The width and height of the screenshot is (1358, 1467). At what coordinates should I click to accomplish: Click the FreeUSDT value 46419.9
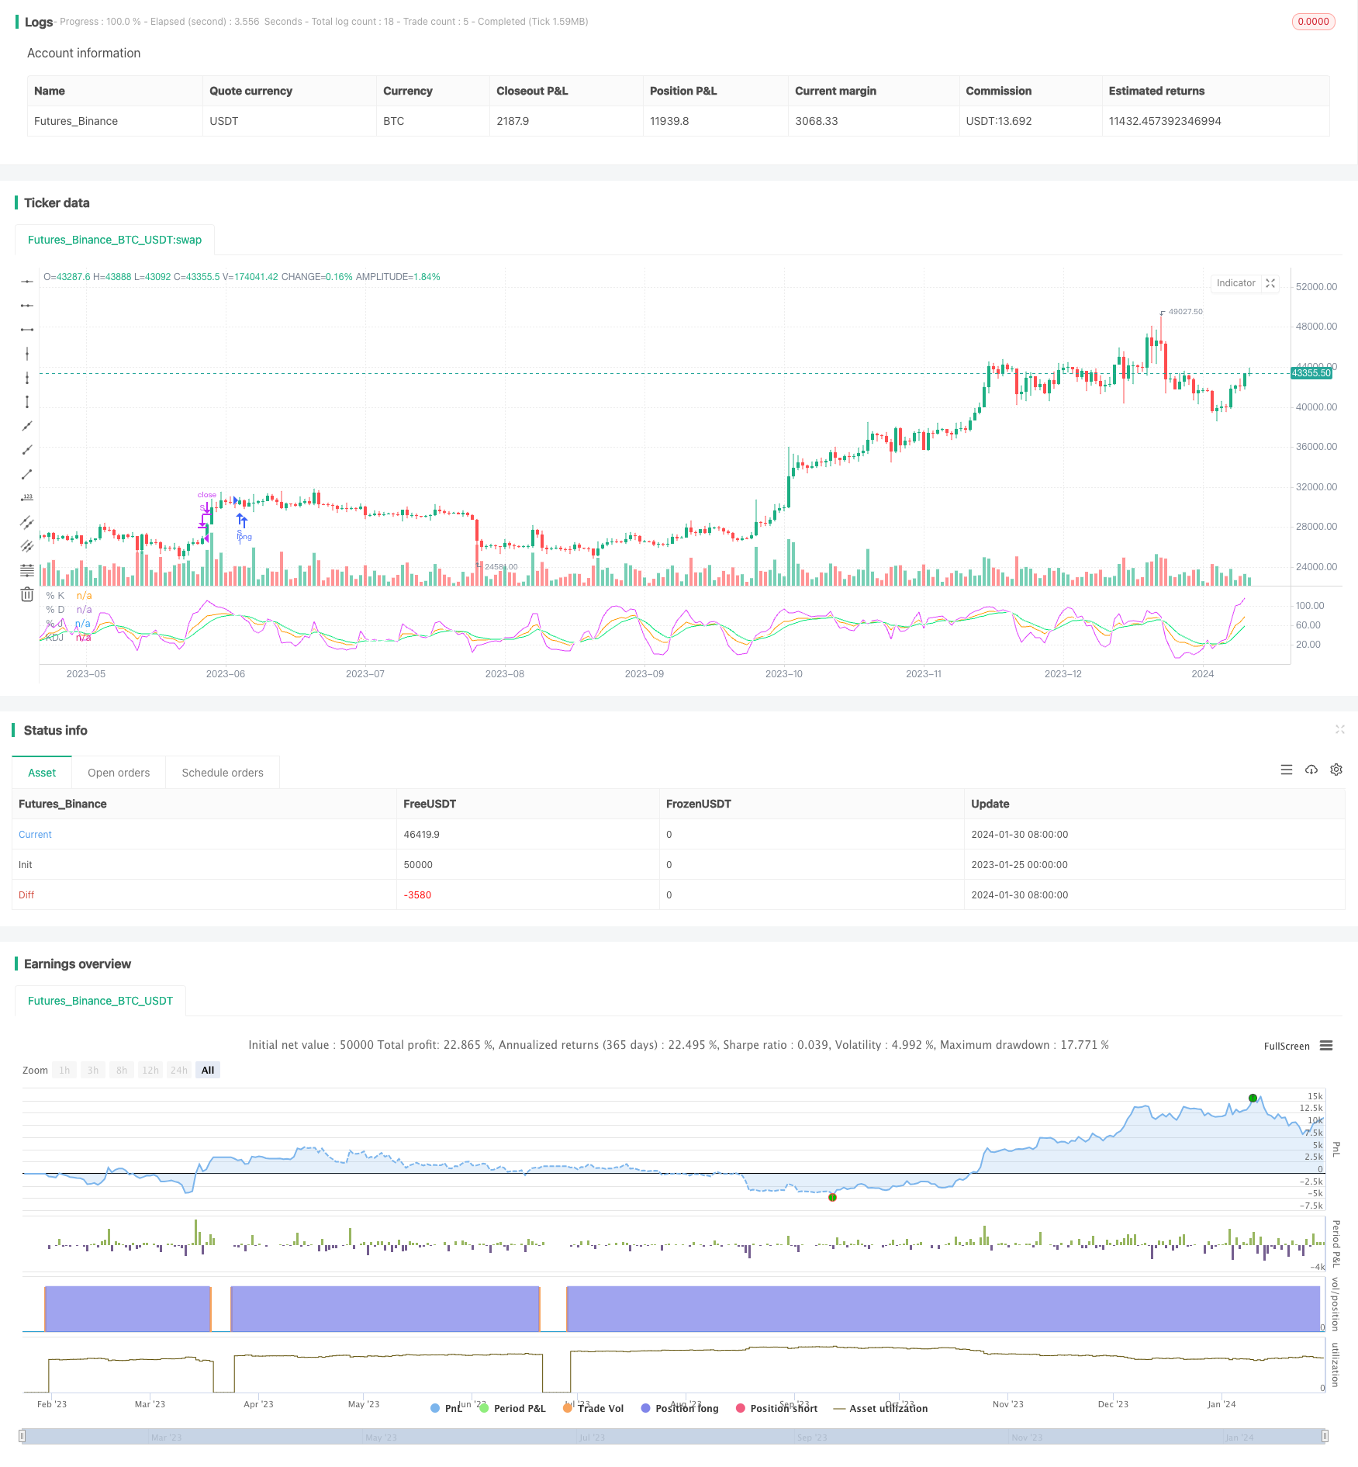click(421, 835)
